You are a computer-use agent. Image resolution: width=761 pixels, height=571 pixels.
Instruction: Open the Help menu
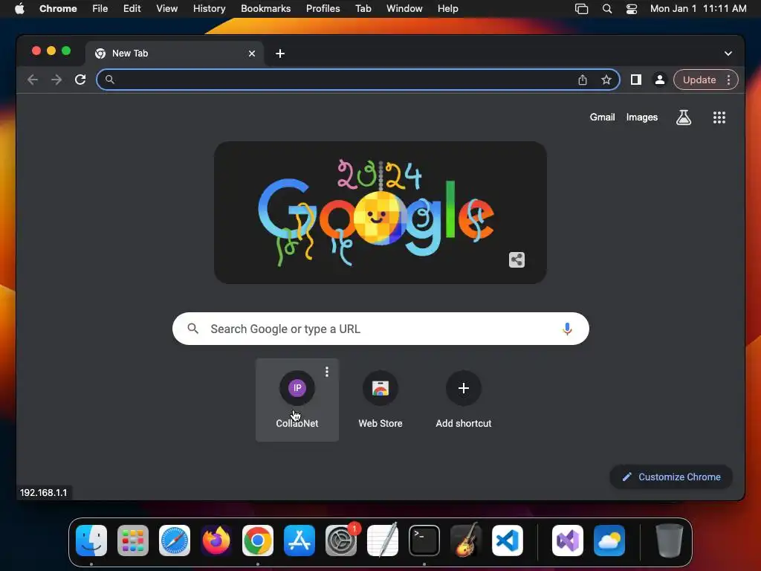(447, 9)
